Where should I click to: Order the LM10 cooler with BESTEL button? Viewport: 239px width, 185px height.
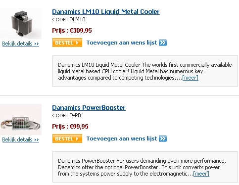[67, 43]
